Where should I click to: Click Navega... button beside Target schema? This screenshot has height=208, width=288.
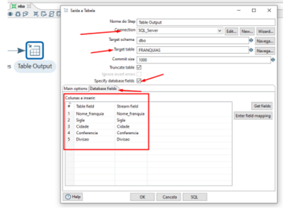[x=265, y=41]
